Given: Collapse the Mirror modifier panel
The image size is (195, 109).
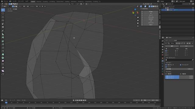Looking at the screenshot, I should click(166, 43).
